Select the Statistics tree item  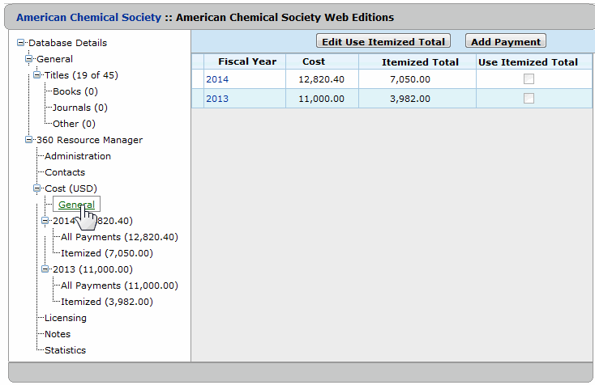click(x=65, y=350)
